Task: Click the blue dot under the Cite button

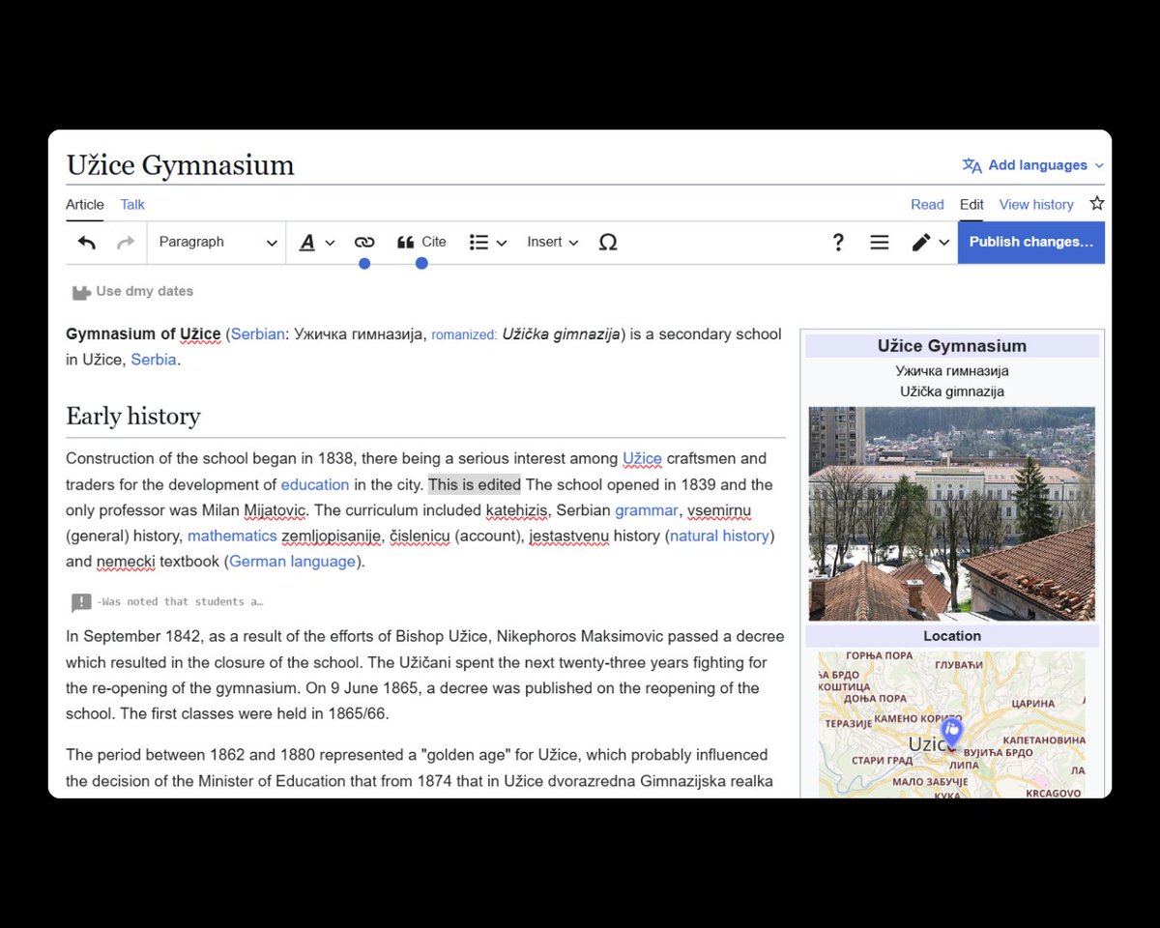Action: pyautogui.click(x=421, y=264)
